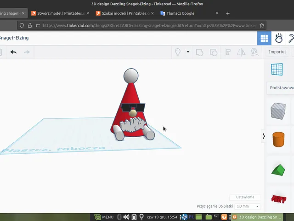Bookmark this page with star icon

coord(262,25)
